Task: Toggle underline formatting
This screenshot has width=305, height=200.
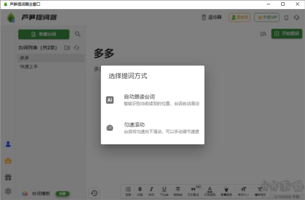Action: (164, 191)
